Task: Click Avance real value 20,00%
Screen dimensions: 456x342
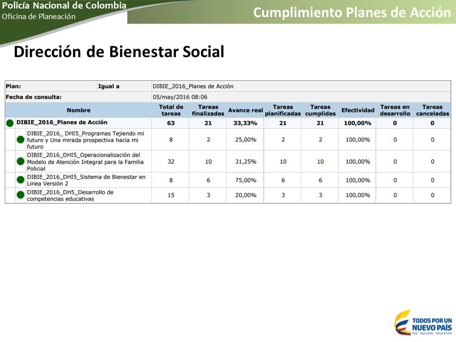Action: pyautogui.click(x=246, y=195)
